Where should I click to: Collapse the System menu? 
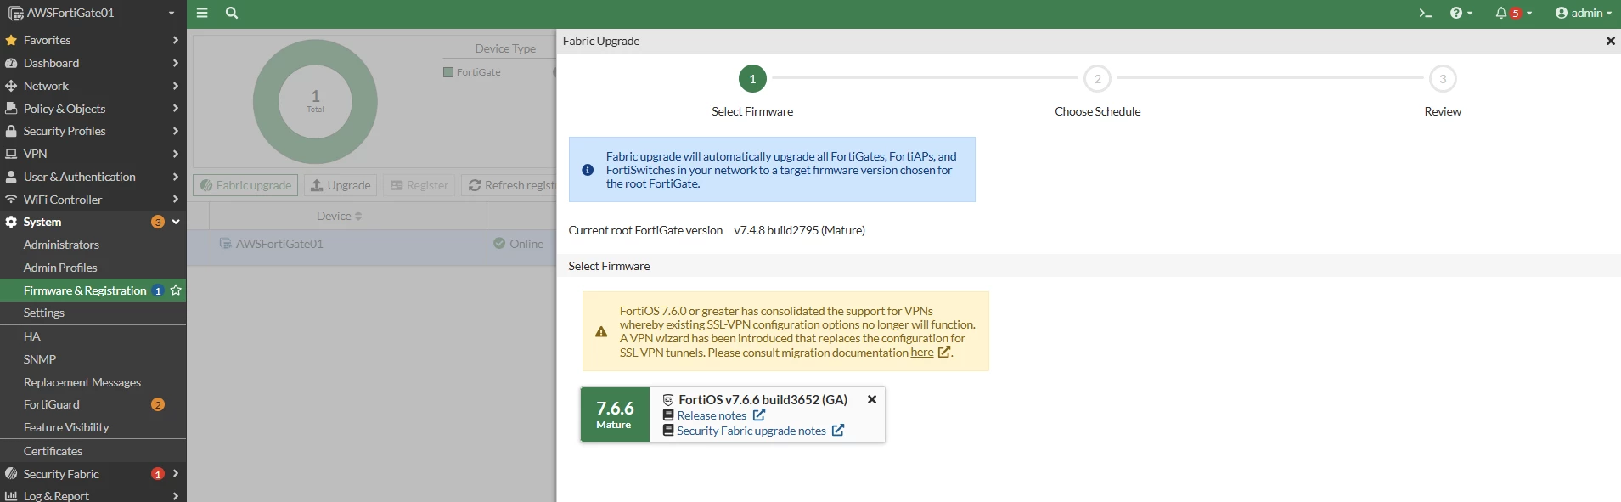point(93,222)
